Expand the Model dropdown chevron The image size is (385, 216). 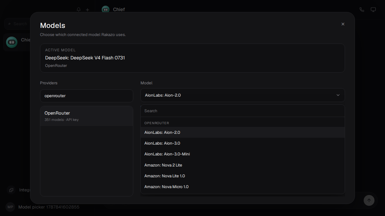tap(338, 95)
